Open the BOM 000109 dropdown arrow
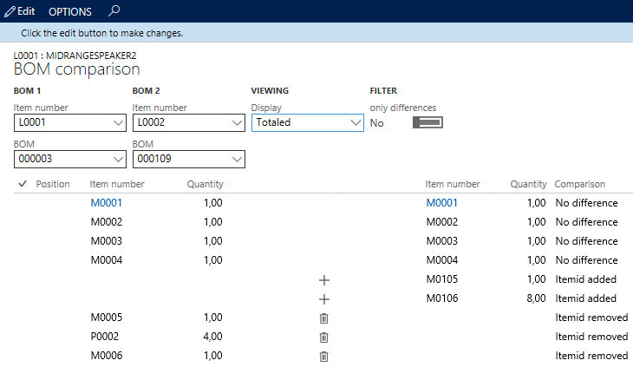633x367 pixels. point(237,159)
